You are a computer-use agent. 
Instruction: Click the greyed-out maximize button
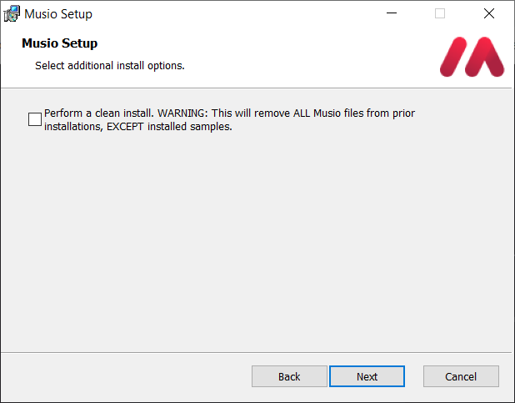(440, 13)
